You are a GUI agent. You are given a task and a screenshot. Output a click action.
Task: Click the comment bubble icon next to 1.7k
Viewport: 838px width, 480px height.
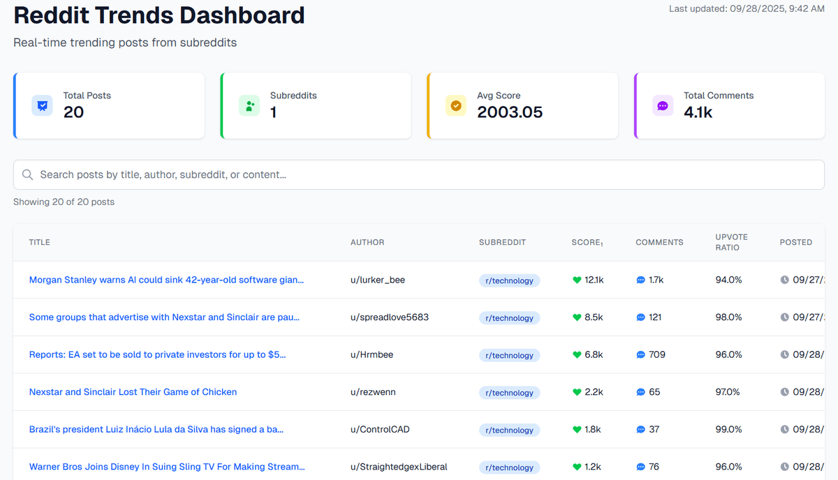coord(639,280)
